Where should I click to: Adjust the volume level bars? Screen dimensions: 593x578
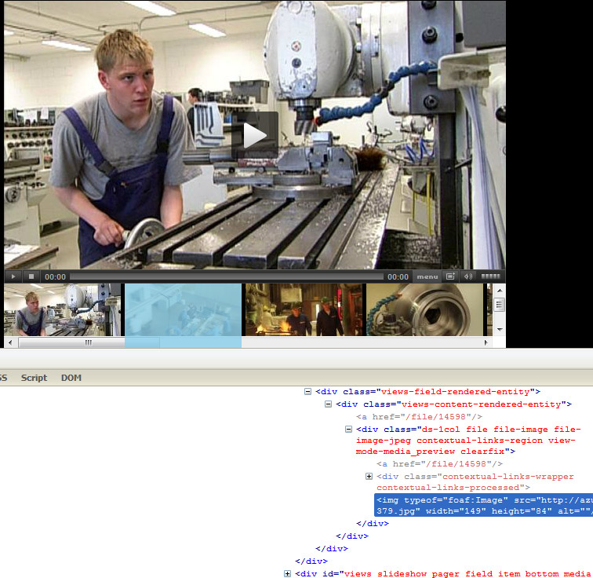(490, 276)
